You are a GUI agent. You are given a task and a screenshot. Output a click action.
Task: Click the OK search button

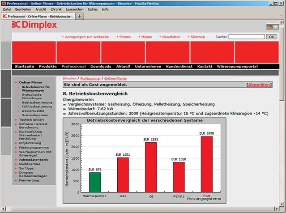click(x=271, y=37)
